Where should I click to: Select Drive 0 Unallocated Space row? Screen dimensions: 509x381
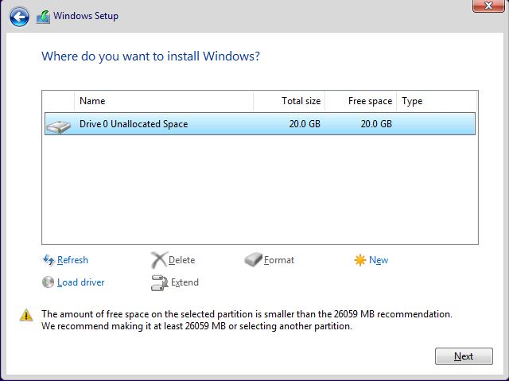(x=260, y=123)
